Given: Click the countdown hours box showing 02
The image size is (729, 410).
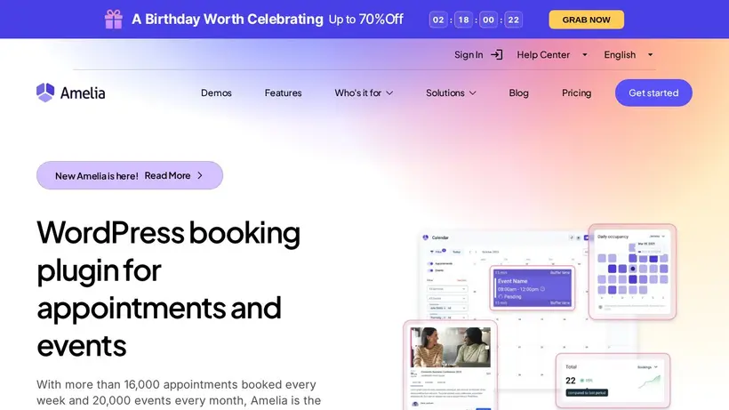Looking at the screenshot, I should [x=438, y=20].
